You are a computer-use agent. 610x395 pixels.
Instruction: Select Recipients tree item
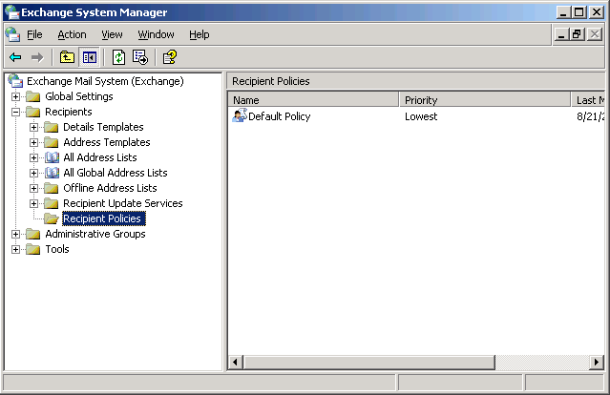click(69, 112)
